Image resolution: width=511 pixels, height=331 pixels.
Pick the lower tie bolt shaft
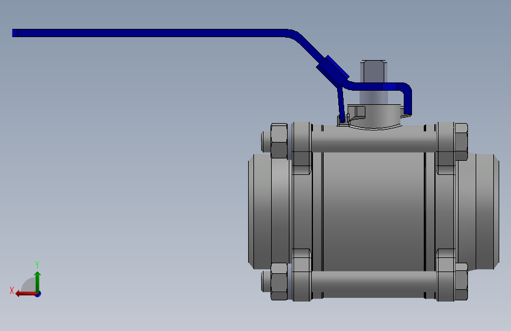[x=374, y=284]
